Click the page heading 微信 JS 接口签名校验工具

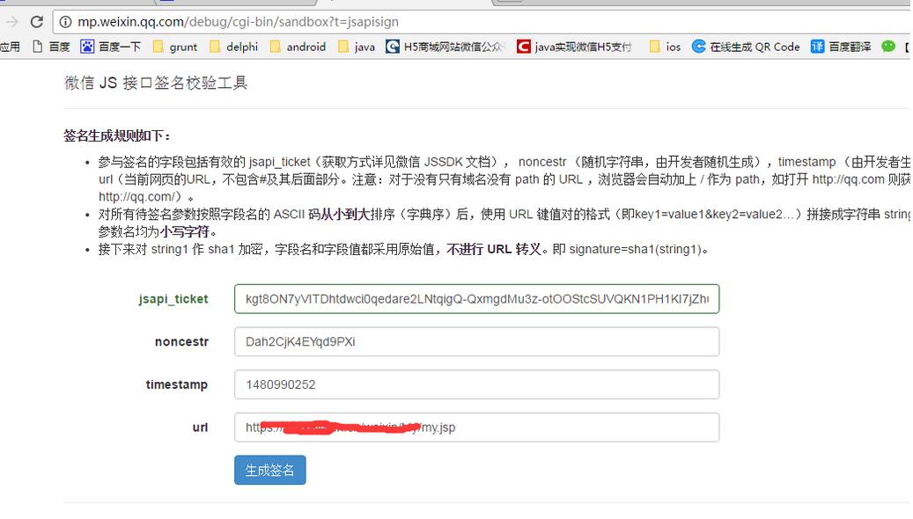(x=156, y=84)
